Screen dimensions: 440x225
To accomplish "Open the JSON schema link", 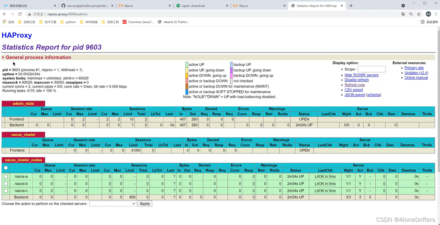I will (374, 95).
